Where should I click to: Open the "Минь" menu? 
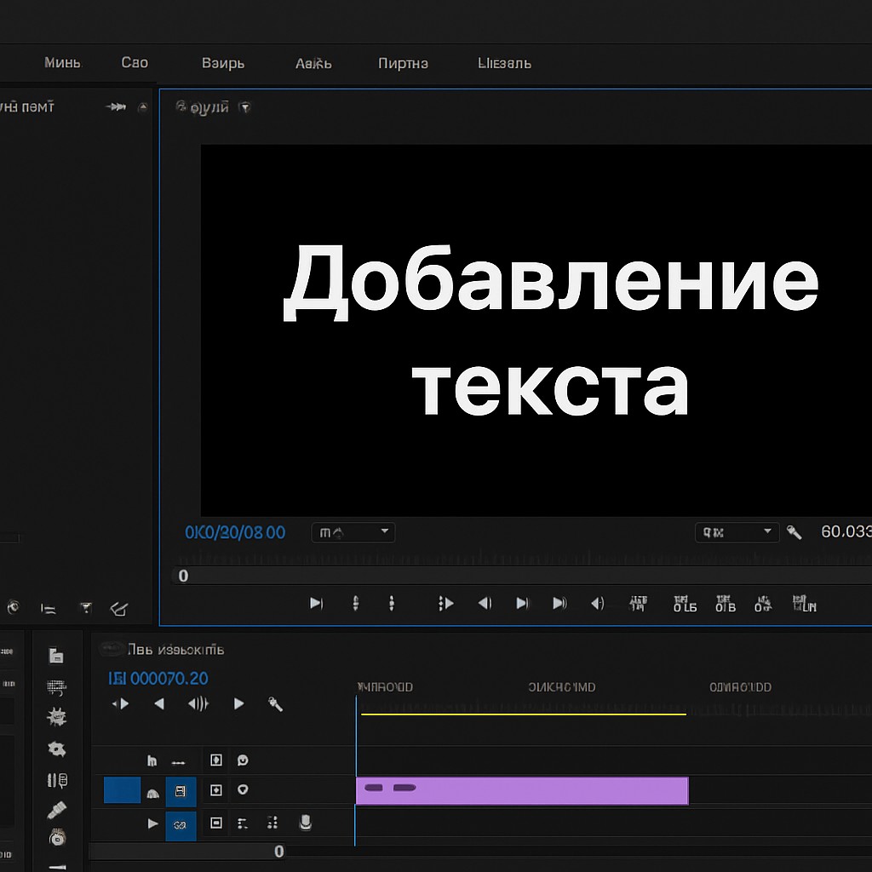pyautogui.click(x=62, y=63)
